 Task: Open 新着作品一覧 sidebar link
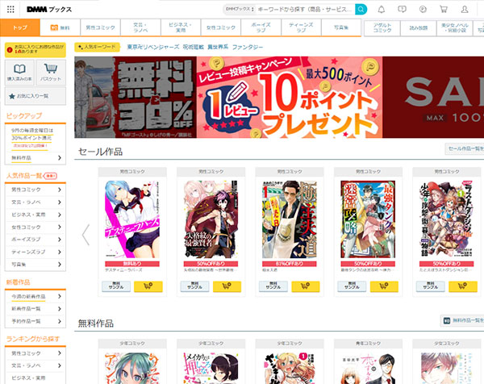[35, 309]
